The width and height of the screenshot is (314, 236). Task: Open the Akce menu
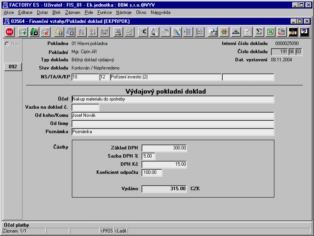click(x=9, y=12)
